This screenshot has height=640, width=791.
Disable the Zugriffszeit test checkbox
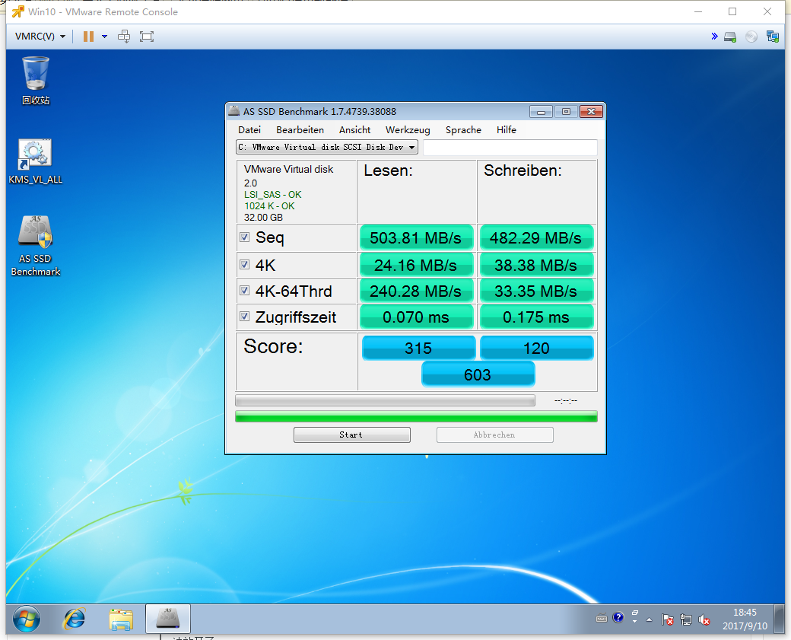(244, 317)
